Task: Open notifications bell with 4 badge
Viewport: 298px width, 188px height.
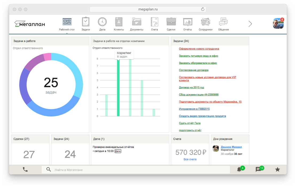Action: (239, 169)
